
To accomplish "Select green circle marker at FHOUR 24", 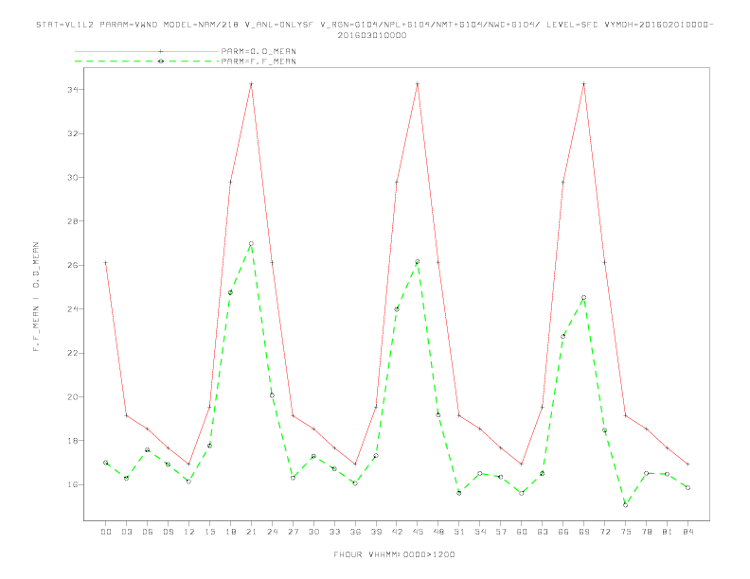I will pos(272,395).
